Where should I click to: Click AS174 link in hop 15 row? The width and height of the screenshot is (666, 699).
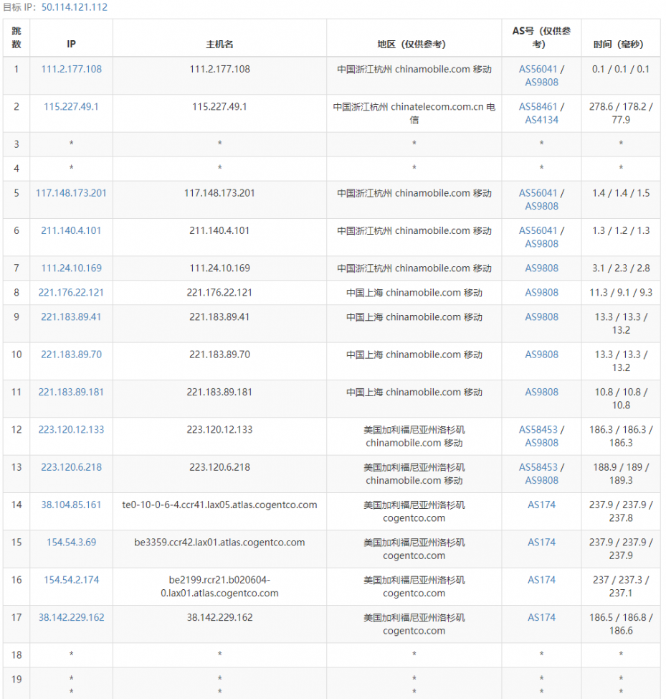point(541,542)
